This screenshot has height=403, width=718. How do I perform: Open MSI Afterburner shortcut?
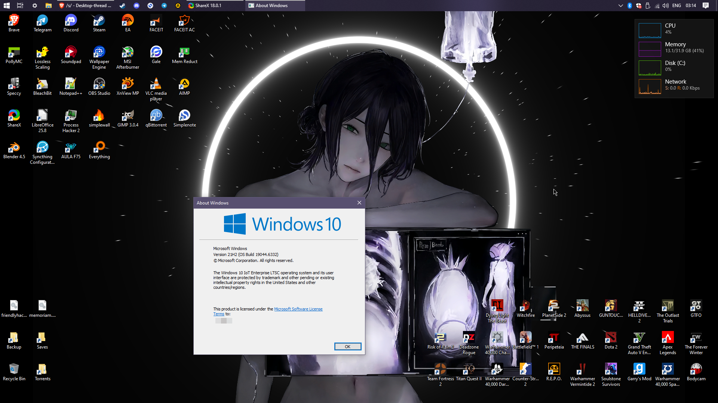point(128,53)
